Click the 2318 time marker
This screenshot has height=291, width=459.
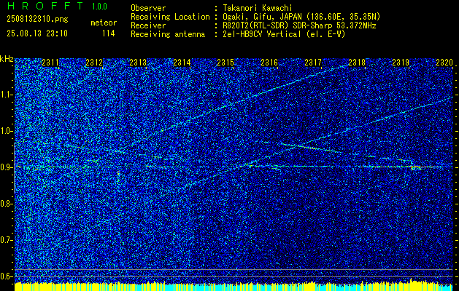(357, 63)
